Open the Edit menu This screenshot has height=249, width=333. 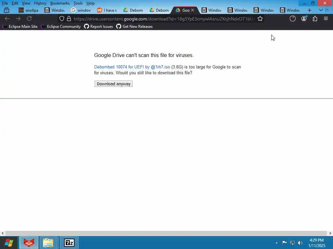(x=15, y=3)
